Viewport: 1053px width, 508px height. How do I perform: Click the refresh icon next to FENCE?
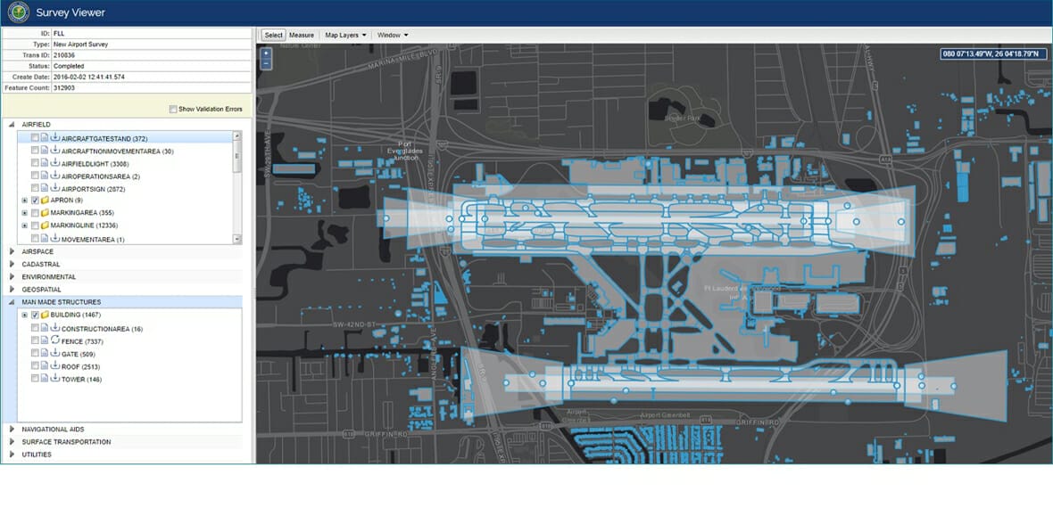tap(55, 341)
